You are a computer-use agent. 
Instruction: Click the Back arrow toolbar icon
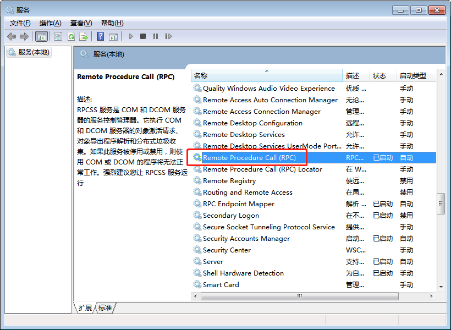pos(12,36)
